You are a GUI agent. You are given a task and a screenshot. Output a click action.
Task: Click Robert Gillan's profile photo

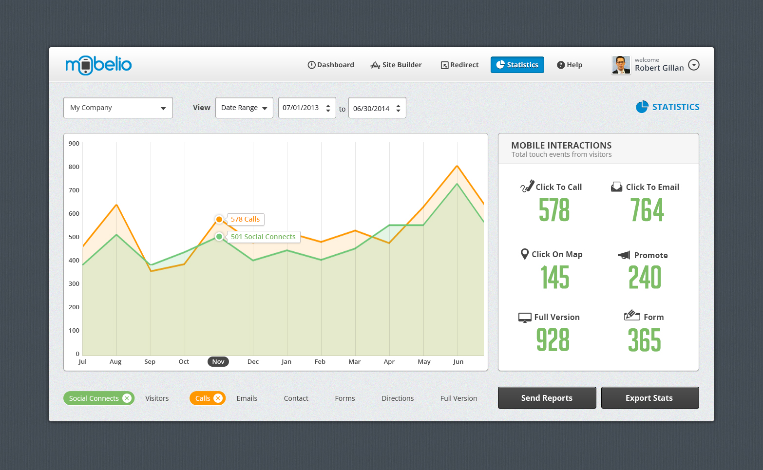pyautogui.click(x=621, y=65)
